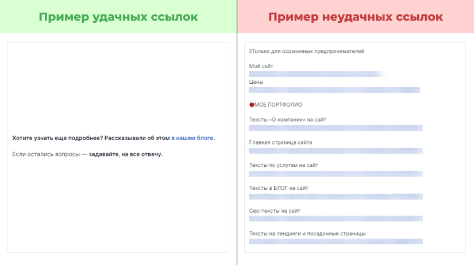Click the bold "Хотите узнать еще подробнее?" text
The height and width of the screenshot is (265, 474).
57,138
